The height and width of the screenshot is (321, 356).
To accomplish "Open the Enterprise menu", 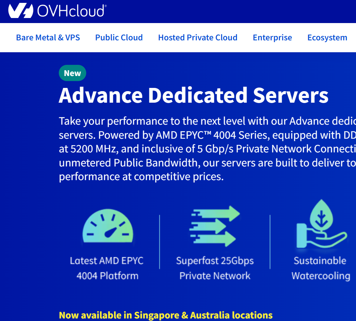I will (272, 37).
